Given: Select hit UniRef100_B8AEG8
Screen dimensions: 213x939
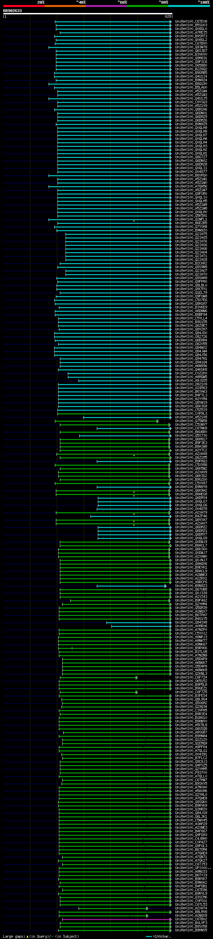Looking at the screenshot, I should (x=191, y=494).
